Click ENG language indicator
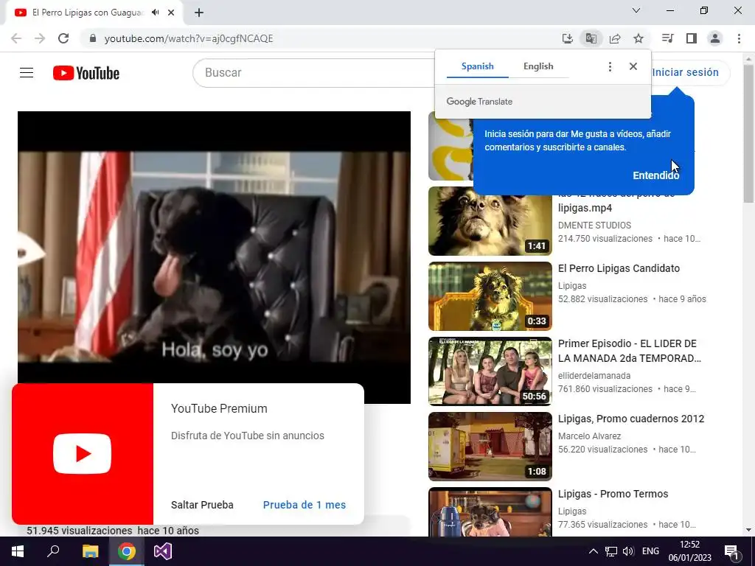The height and width of the screenshot is (566, 755). [650, 551]
